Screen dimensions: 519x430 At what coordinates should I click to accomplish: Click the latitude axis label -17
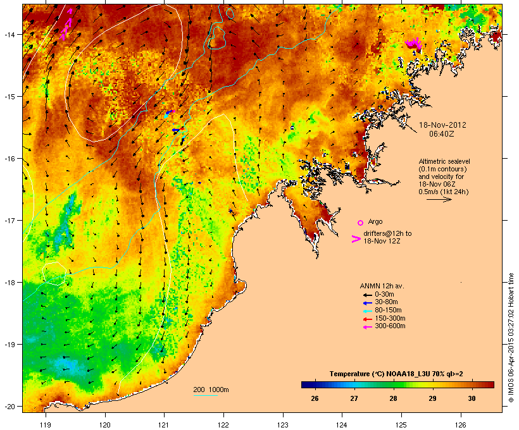9,220
